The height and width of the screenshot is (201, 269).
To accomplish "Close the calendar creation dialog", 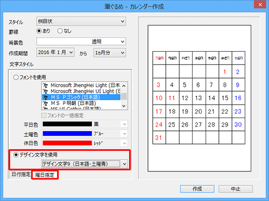I will pos(260,5).
